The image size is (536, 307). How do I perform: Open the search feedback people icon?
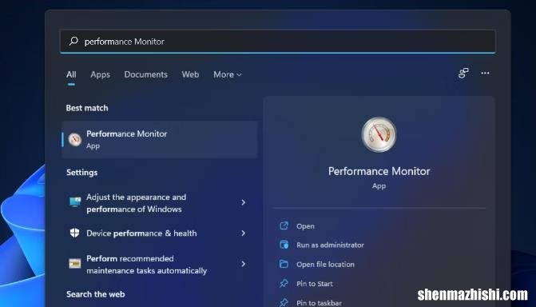coord(463,73)
